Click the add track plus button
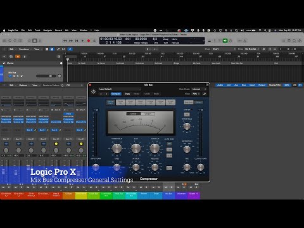This screenshot has width=304, height=228. point(4,56)
